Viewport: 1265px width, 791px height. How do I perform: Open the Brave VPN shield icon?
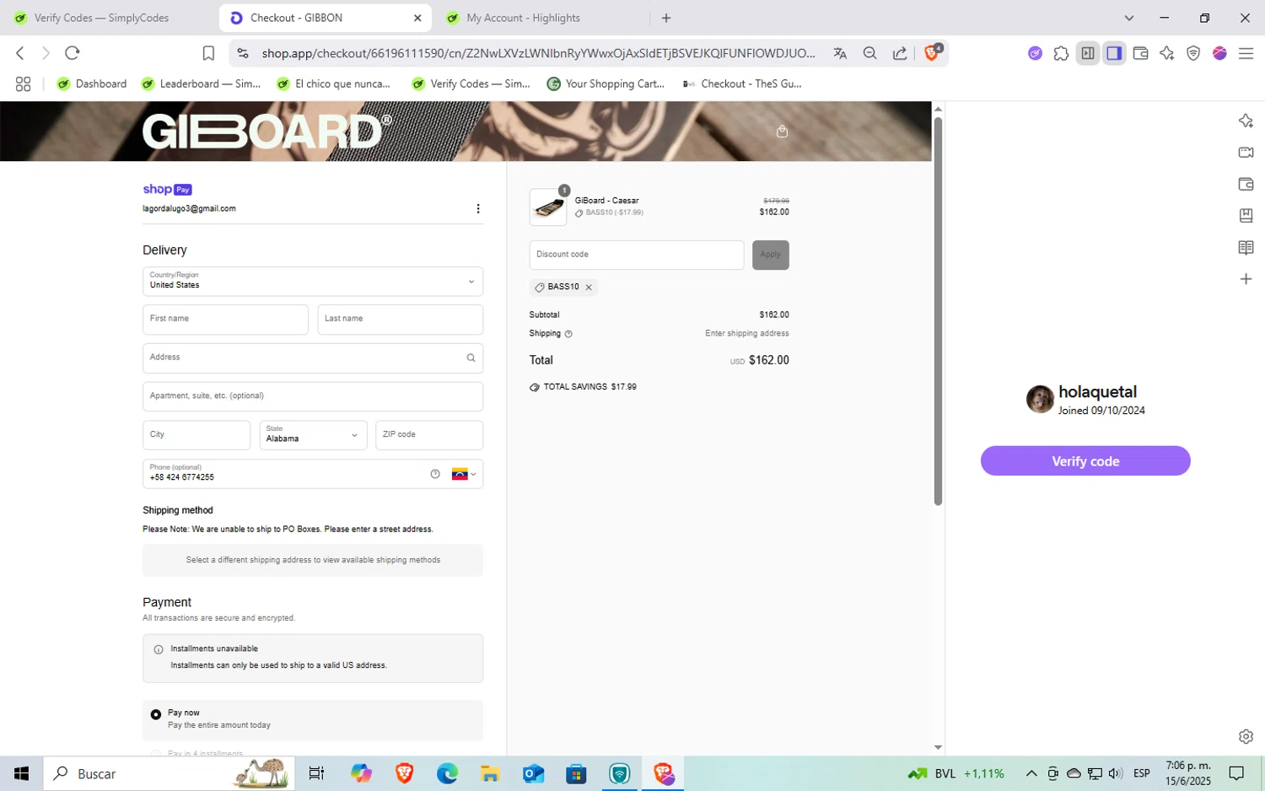click(x=1193, y=53)
